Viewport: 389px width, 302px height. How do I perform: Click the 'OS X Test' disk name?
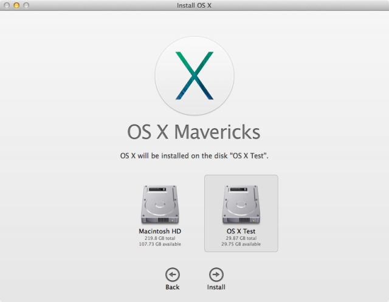pos(241,231)
